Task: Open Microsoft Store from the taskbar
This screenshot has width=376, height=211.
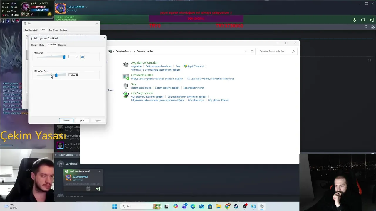Action: tap(210, 206)
